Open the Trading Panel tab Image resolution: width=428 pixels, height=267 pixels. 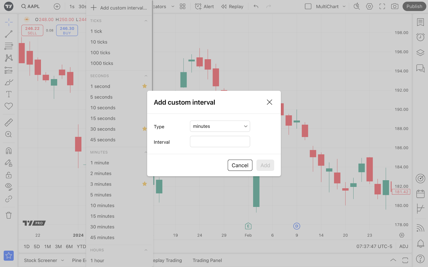[x=207, y=260]
